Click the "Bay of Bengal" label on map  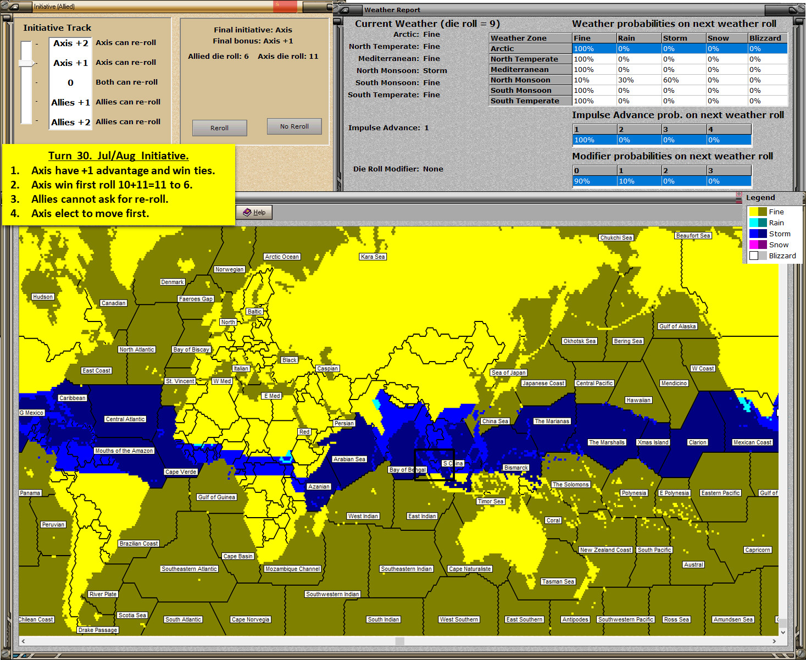[407, 470]
